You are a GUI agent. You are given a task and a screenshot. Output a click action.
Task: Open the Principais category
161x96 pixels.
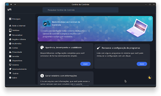pos(16,19)
